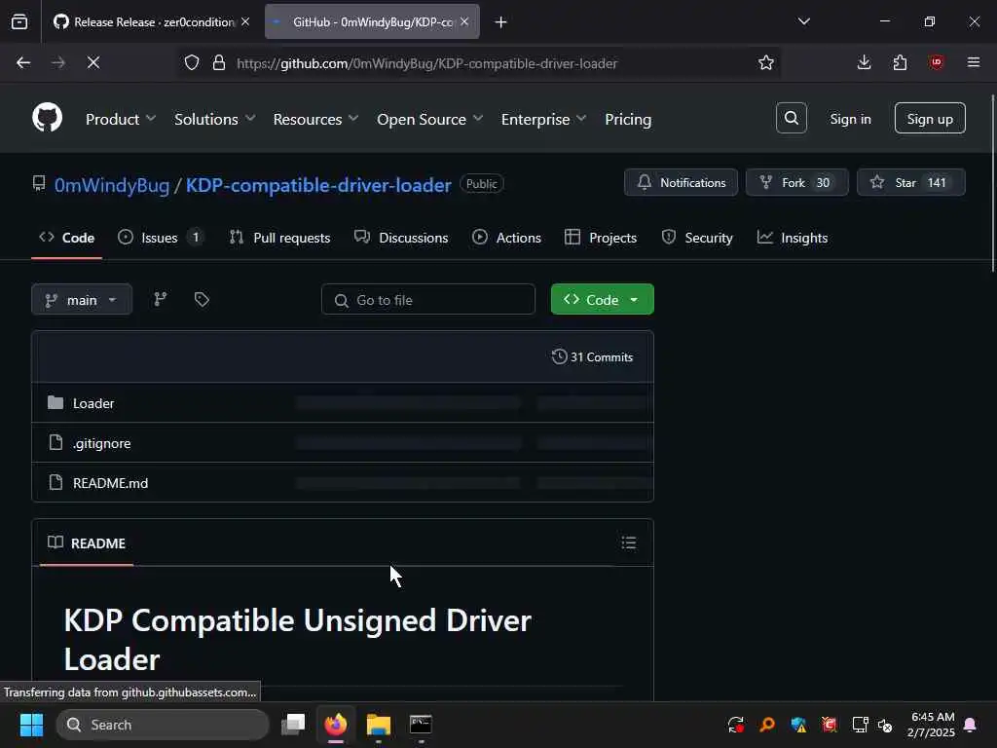Open browser extensions puzzle icon

[x=900, y=62]
